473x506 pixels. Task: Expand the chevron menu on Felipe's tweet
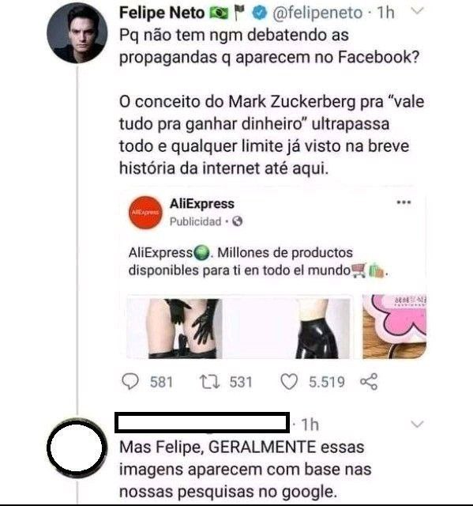pyautogui.click(x=417, y=12)
